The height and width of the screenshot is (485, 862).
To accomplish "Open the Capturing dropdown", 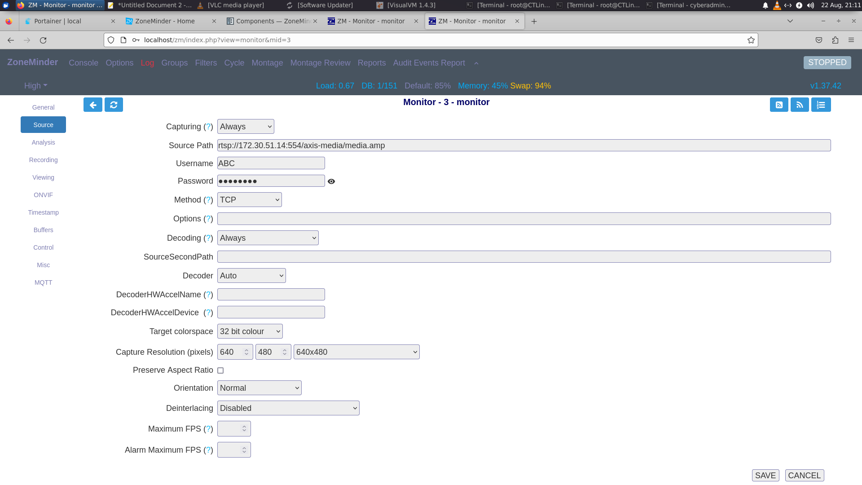I will click(246, 127).
